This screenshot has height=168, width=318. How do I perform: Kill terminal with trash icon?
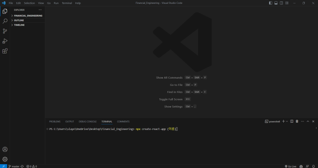pyautogui.click(x=297, y=121)
